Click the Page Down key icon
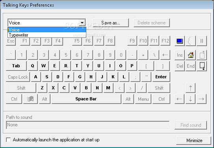 coord(202,66)
